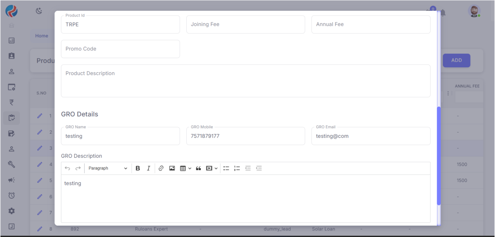Screen dimensions: 495x237
Task: Click the modal vertical scrollbar
Action: [439, 156]
